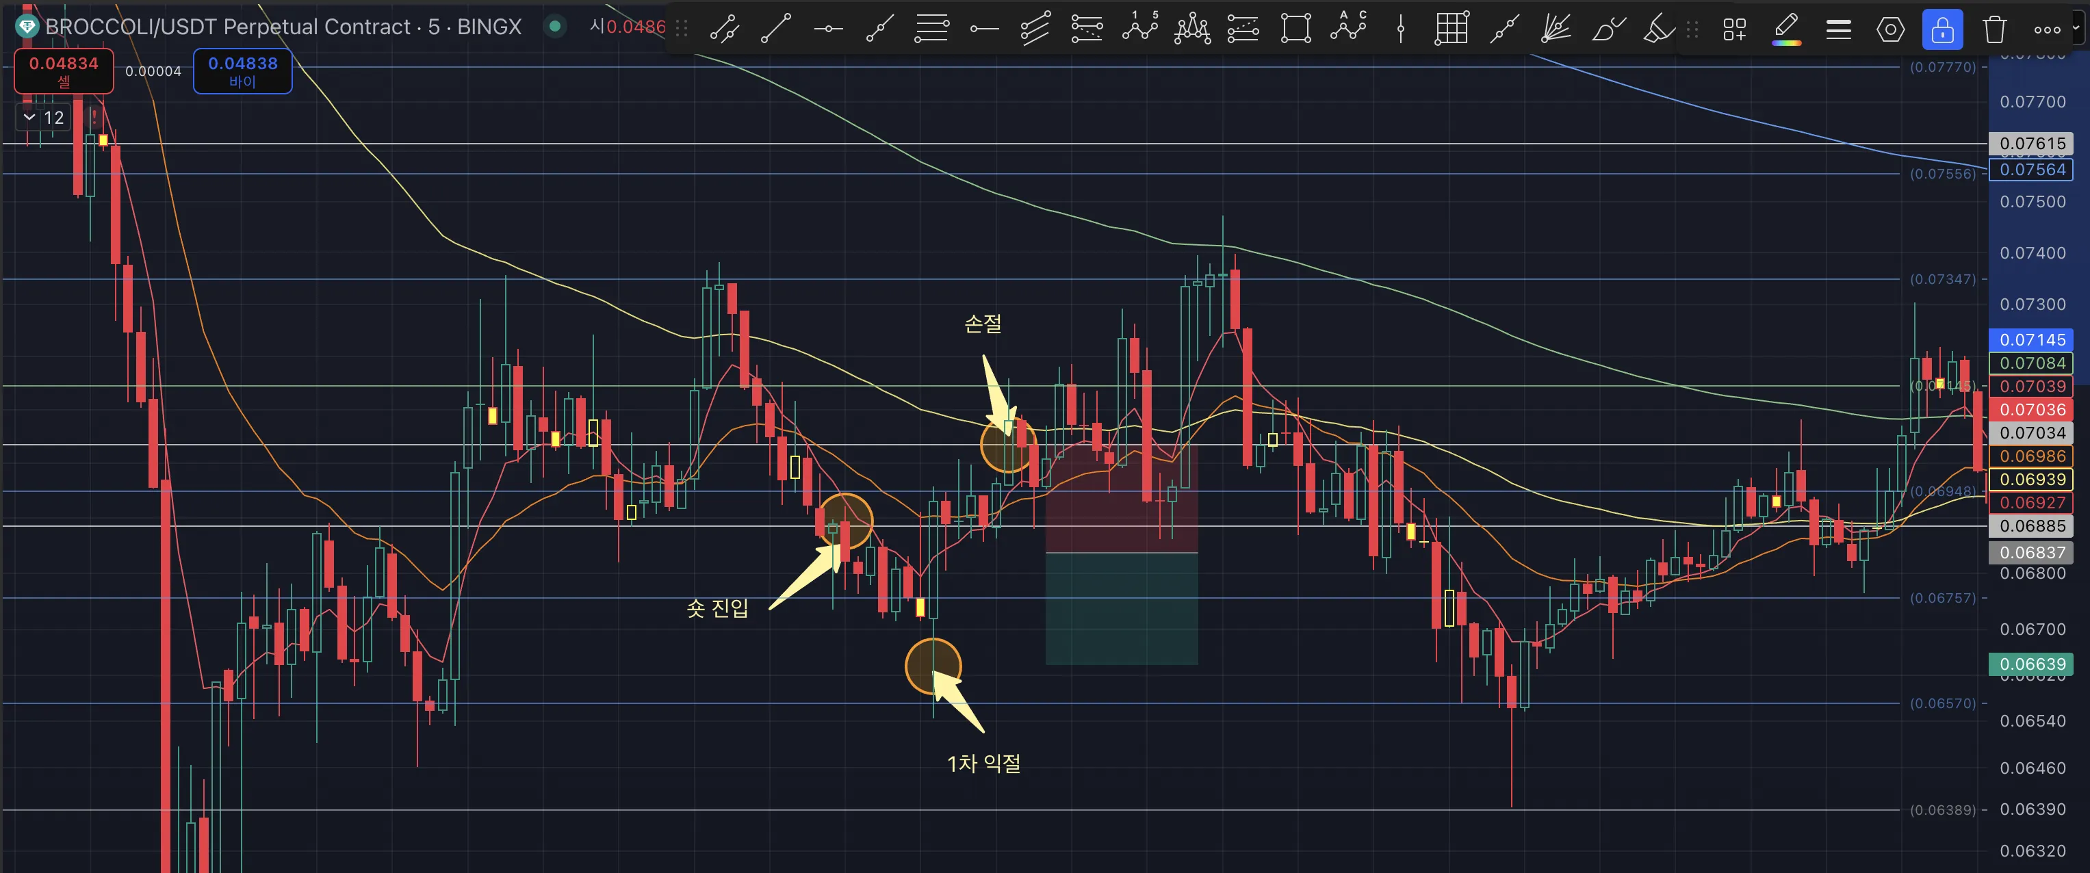Select the Elliott impulse wave 12345 tool
This screenshot has width=2090, height=873.
point(1140,27)
